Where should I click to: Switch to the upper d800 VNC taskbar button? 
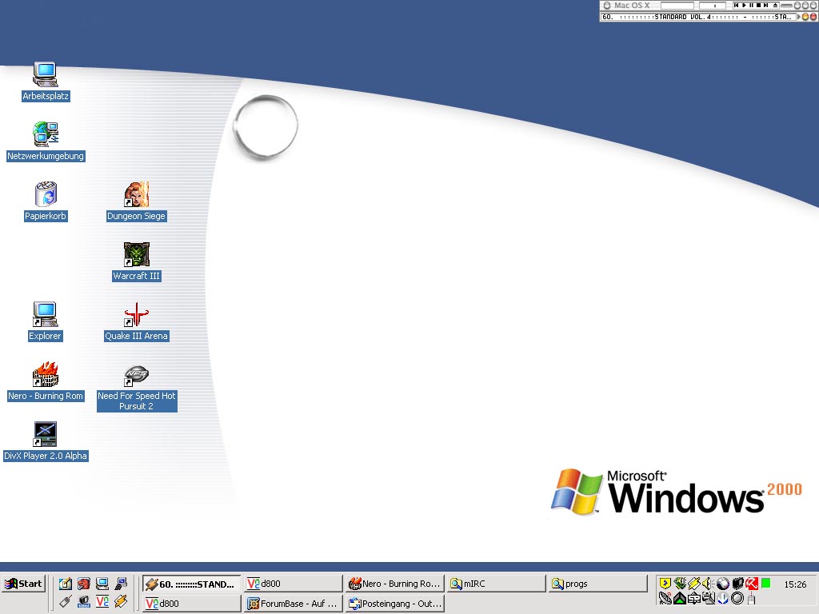(294, 584)
